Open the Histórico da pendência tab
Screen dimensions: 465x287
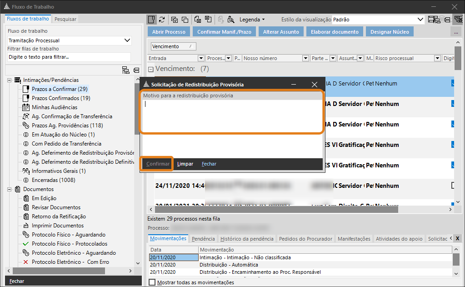click(247, 239)
